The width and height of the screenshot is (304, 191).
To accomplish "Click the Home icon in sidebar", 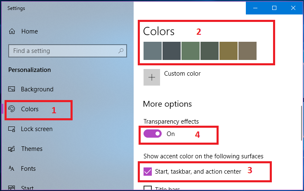I will pyautogui.click(x=12, y=31).
